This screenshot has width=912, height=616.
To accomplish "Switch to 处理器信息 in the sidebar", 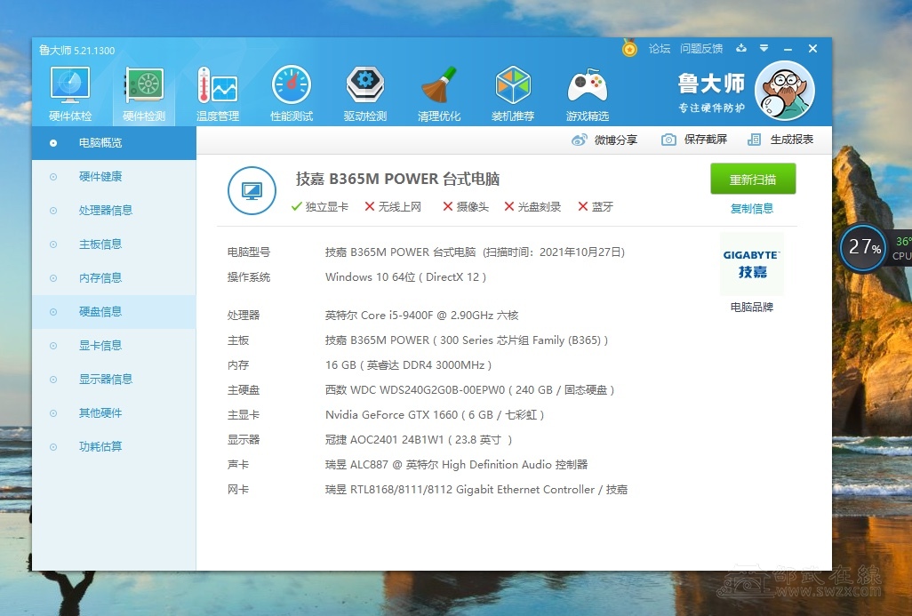I will coord(106,211).
